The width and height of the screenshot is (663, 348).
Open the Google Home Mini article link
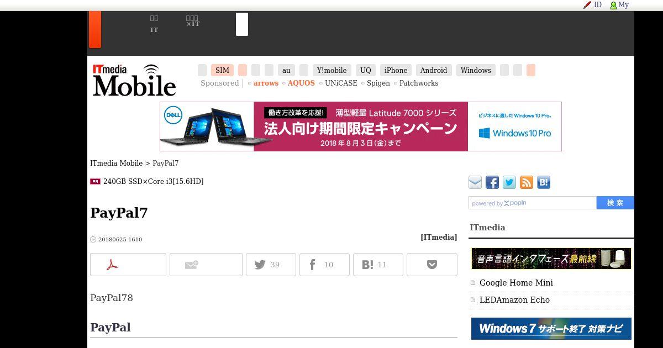tap(516, 283)
